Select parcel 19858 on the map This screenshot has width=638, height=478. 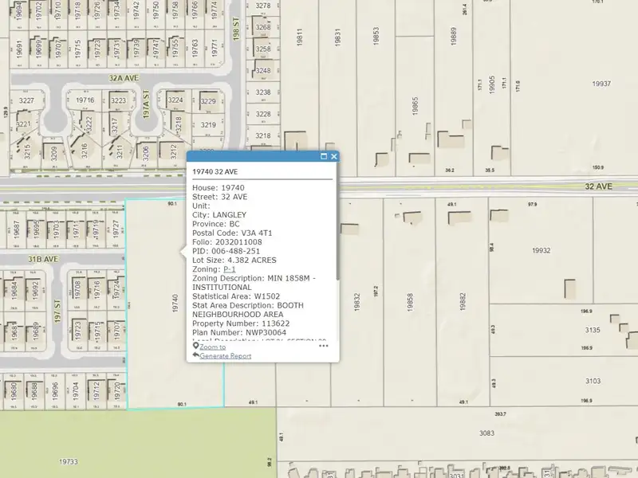[410, 302]
